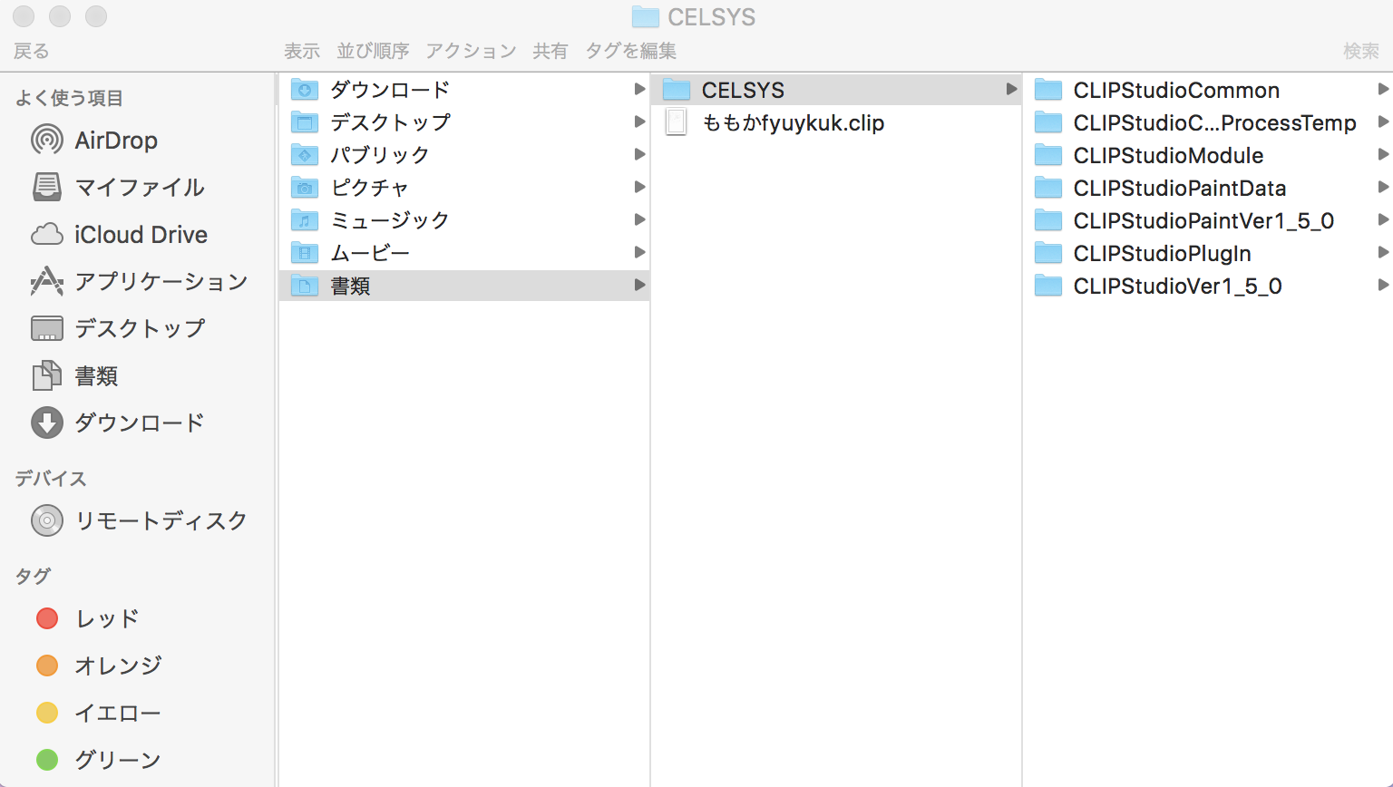1393x787 pixels.
Task: Click the タグ sidebar section header
Action: point(33,577)
